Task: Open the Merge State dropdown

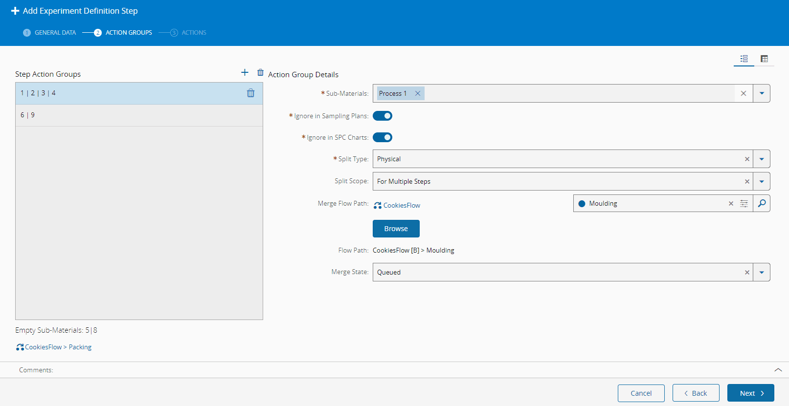Action: tap(762, 273)
